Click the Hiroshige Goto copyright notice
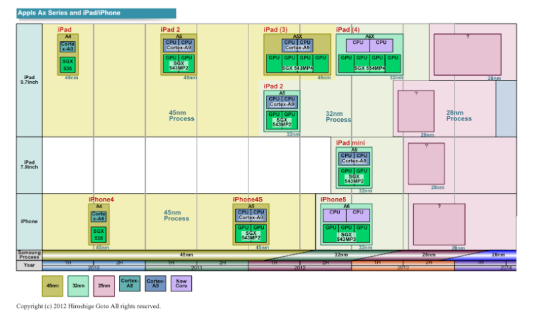This screenshot has width=533, height=316. tap(89, 306)
